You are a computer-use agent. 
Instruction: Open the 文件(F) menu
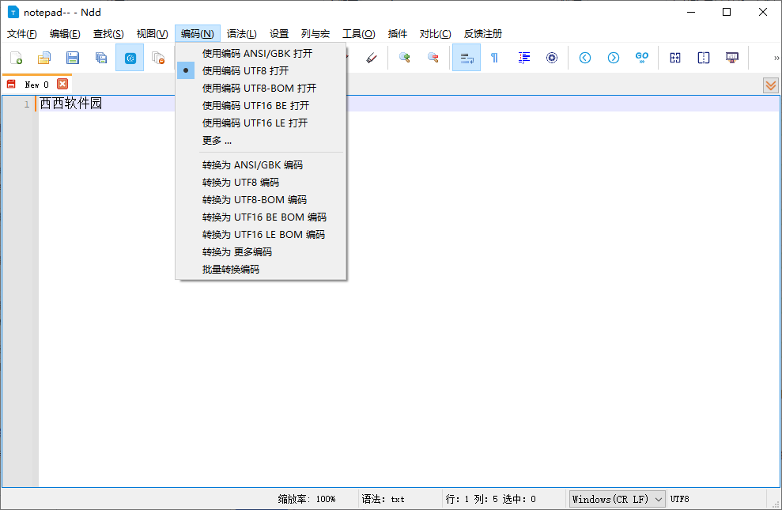[x=22, y=33]
